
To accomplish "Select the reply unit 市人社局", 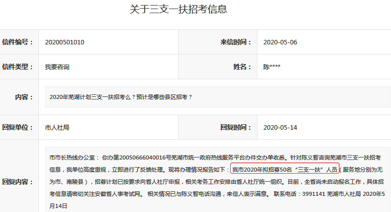I will (57, 127).
